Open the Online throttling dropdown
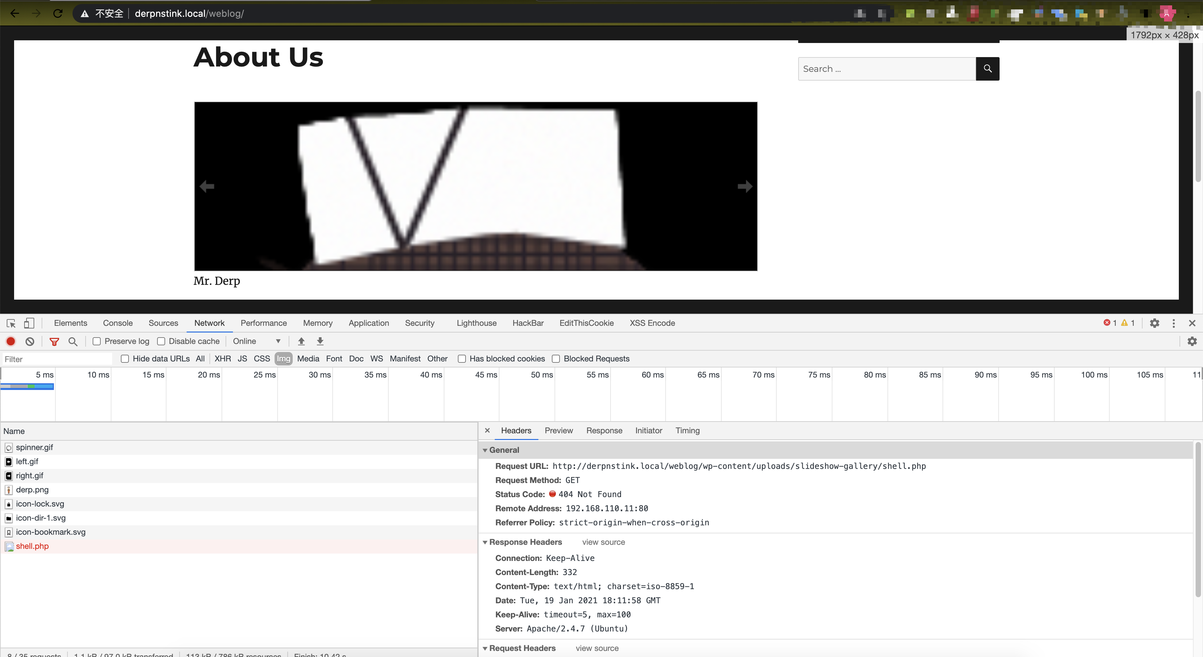1203x657 pixels. tap(257, 341)
